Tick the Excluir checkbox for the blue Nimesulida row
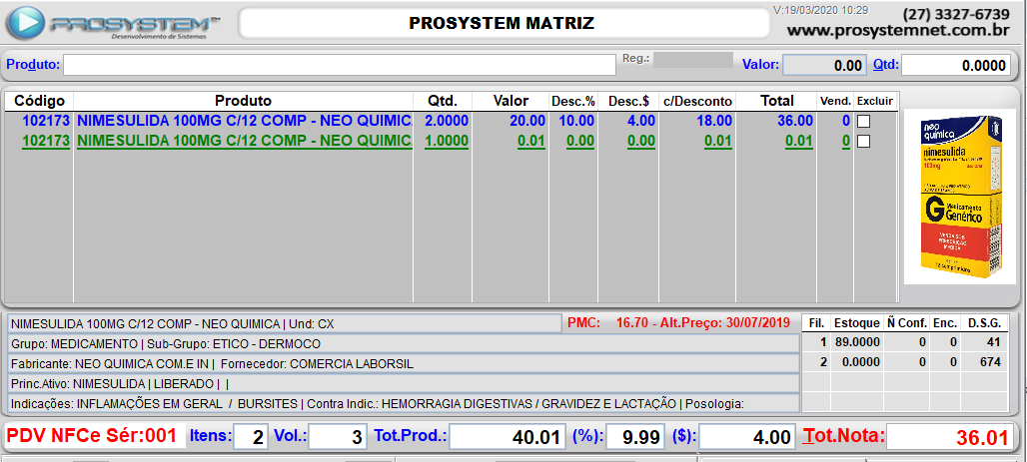 (864, 121)
